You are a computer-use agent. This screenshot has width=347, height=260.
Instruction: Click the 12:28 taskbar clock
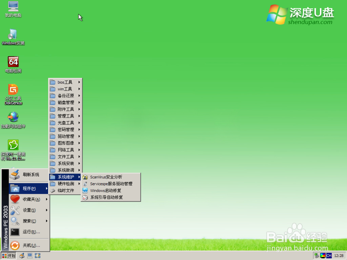click(339, 256)
